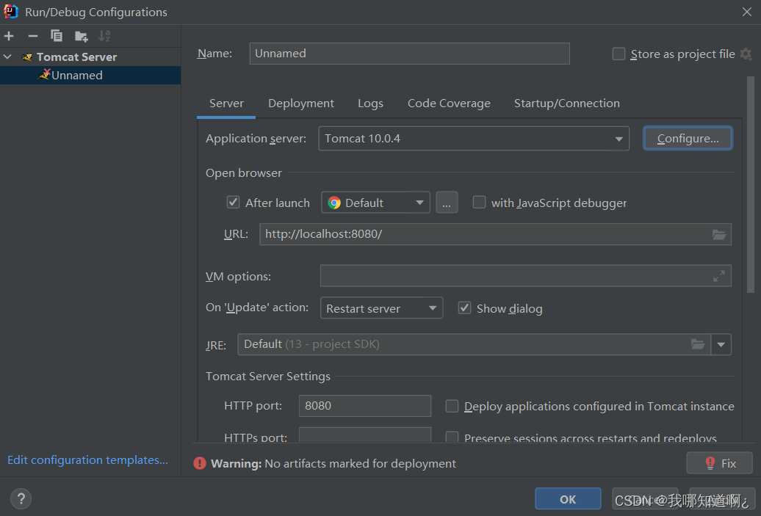Collapse the Tomcat Server tree node

7,57
